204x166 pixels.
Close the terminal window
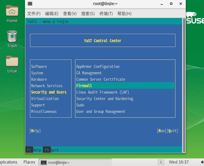coord(180,4)
